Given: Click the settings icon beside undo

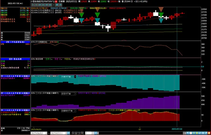Looking at the screenshot, I should pos(203,133).
